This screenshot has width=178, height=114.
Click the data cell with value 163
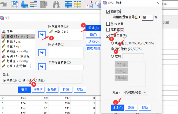[15, 98]
